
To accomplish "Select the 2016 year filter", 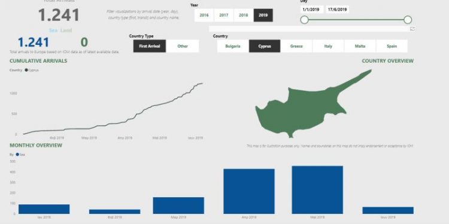I will [x=204, y=16].
